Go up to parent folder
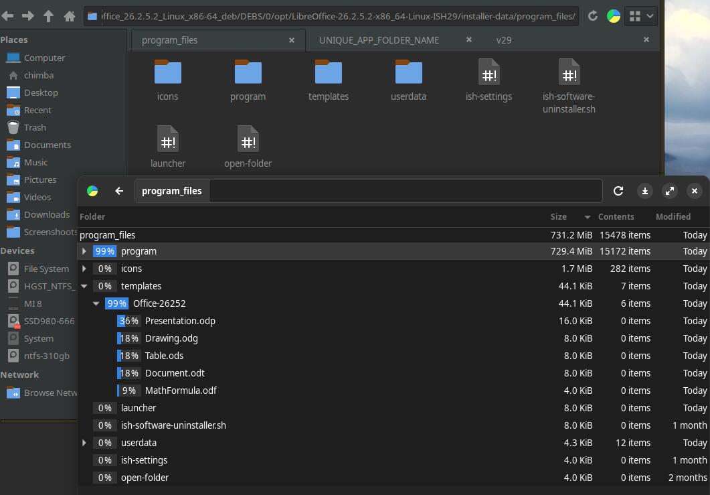The image size is (710, 495). pos(48,16)
